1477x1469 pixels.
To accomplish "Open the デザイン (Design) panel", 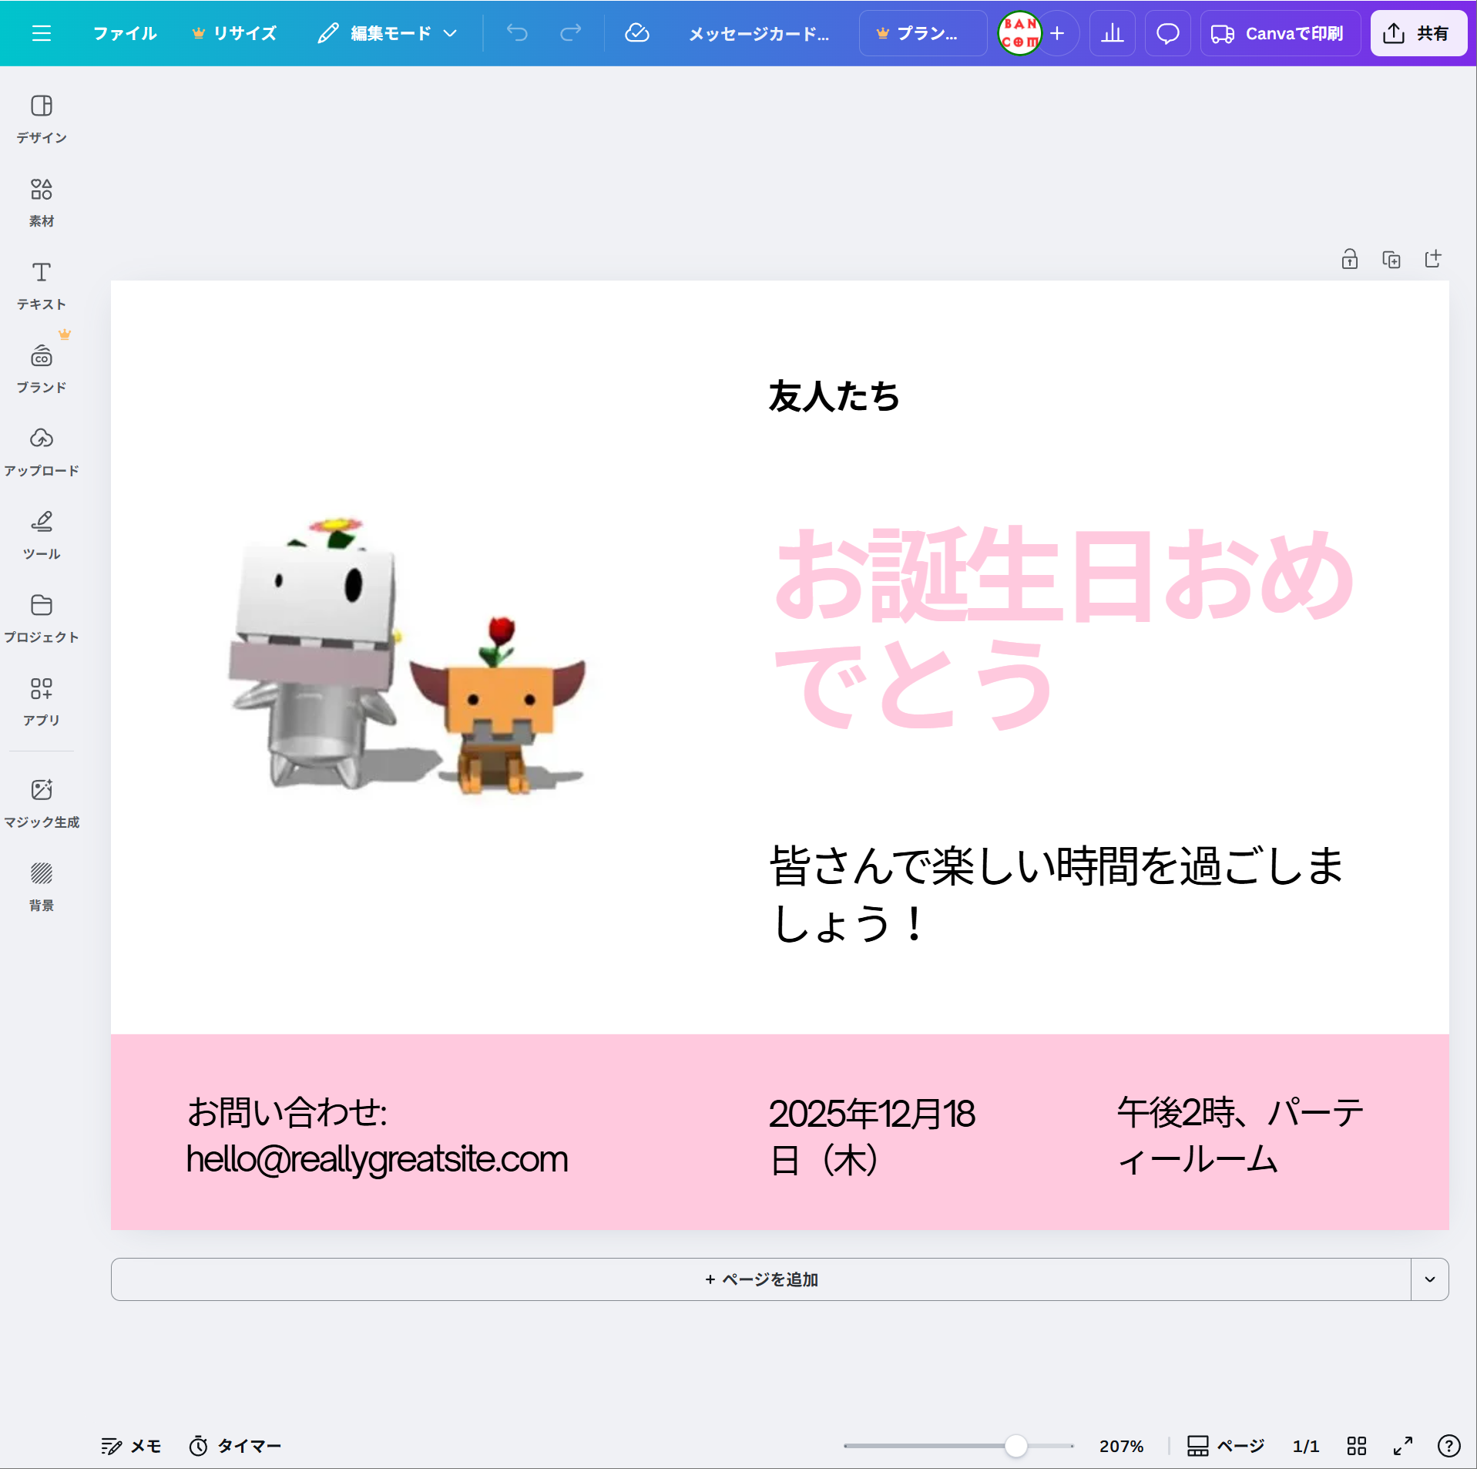I will pos(42,118).
